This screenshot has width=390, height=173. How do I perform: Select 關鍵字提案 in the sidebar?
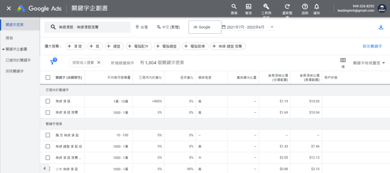20,25
